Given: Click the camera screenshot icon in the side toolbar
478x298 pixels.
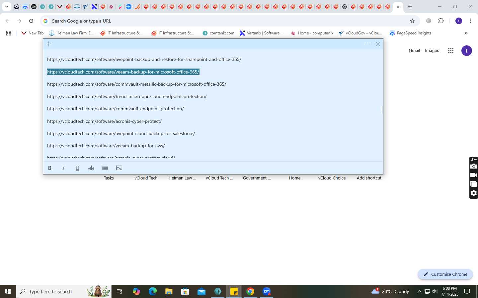Looking at the screenshot, I should pyautogui.click(x=474, y=166).
